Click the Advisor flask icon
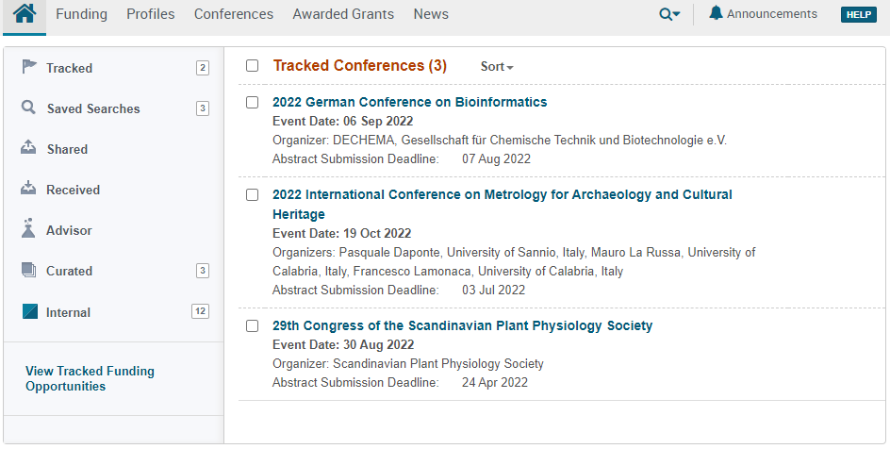The image size is (890, 449). (x=29, y=229)
